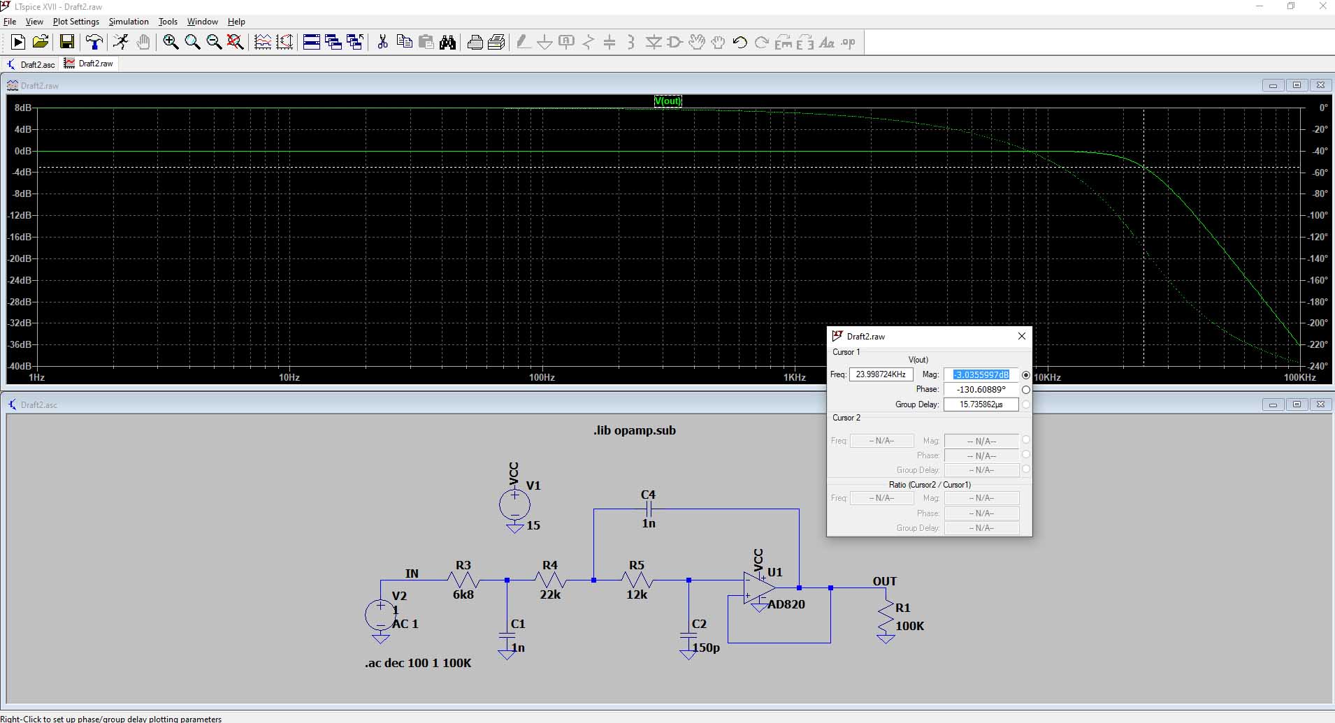Screen dimensions: 1335x723
Task: Click the Cursor 1 Freq input field
Action: 881,375
